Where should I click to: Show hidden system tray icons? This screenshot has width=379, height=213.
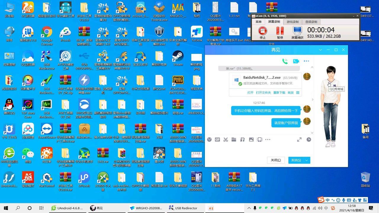pos(249,208)
